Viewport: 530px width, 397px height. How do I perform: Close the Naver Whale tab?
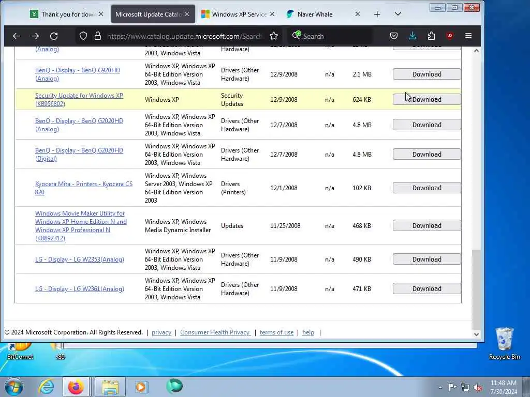coord(358,14)
